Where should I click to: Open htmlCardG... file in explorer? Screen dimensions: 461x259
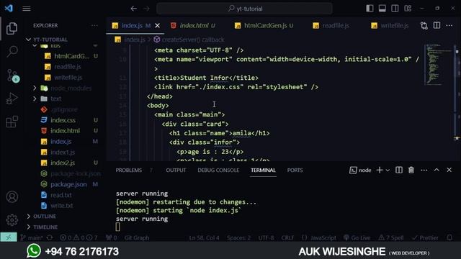71,56
